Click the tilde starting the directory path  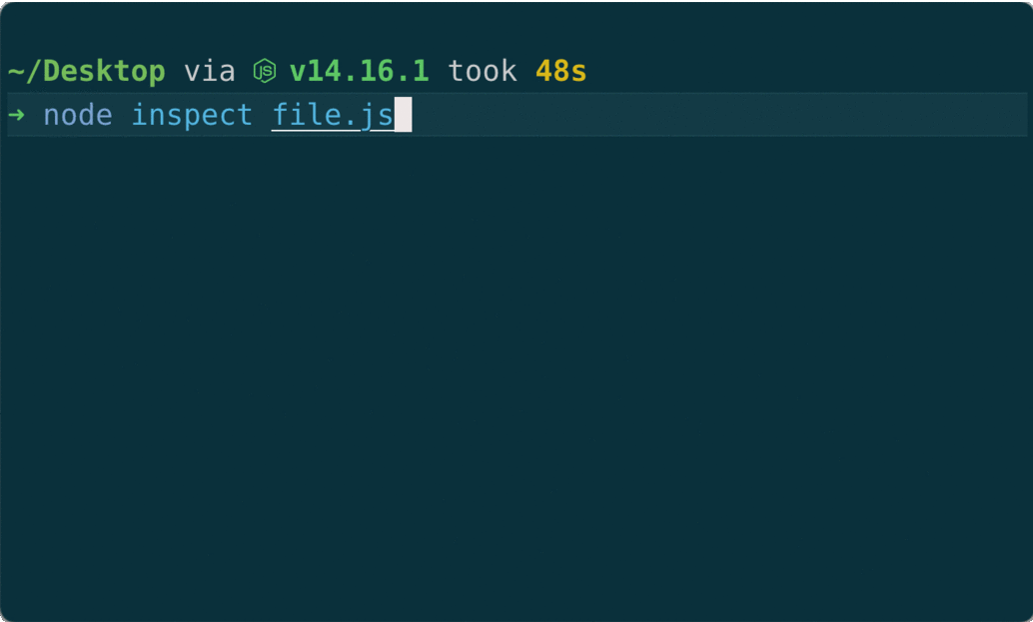[x=16, y=72]
